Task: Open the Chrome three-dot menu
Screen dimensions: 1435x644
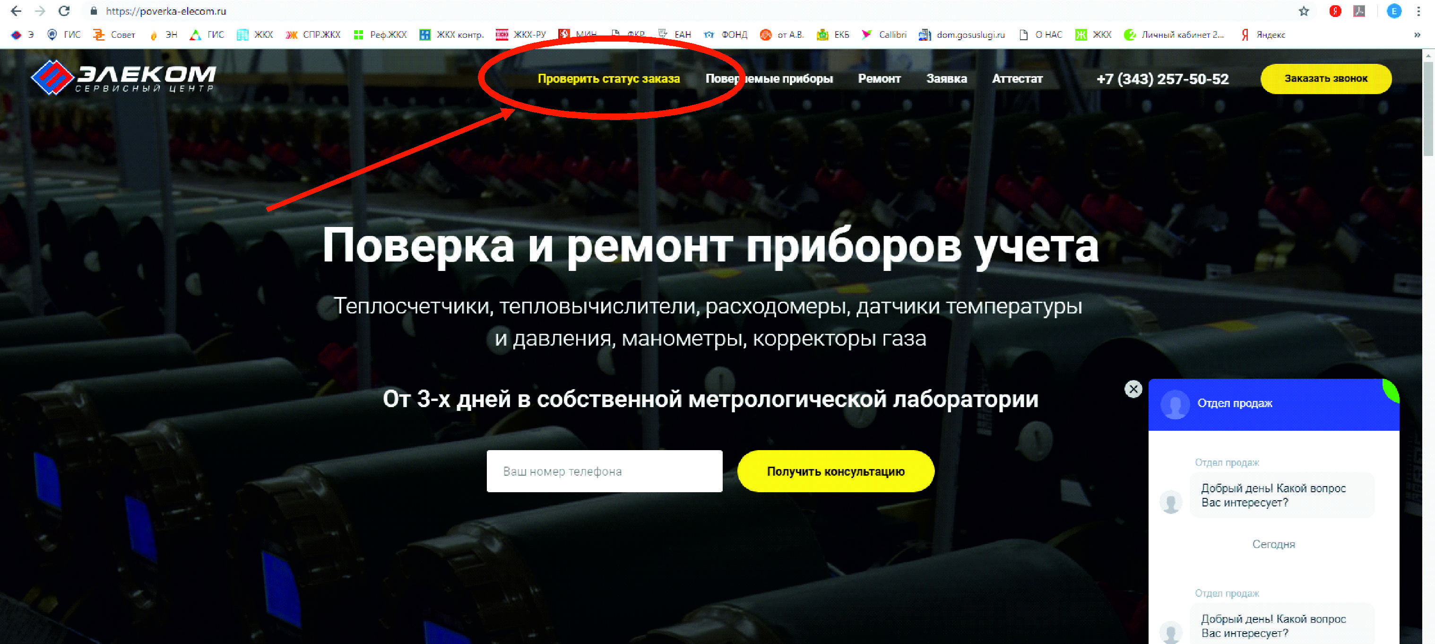Action: tap(1419, 11)
